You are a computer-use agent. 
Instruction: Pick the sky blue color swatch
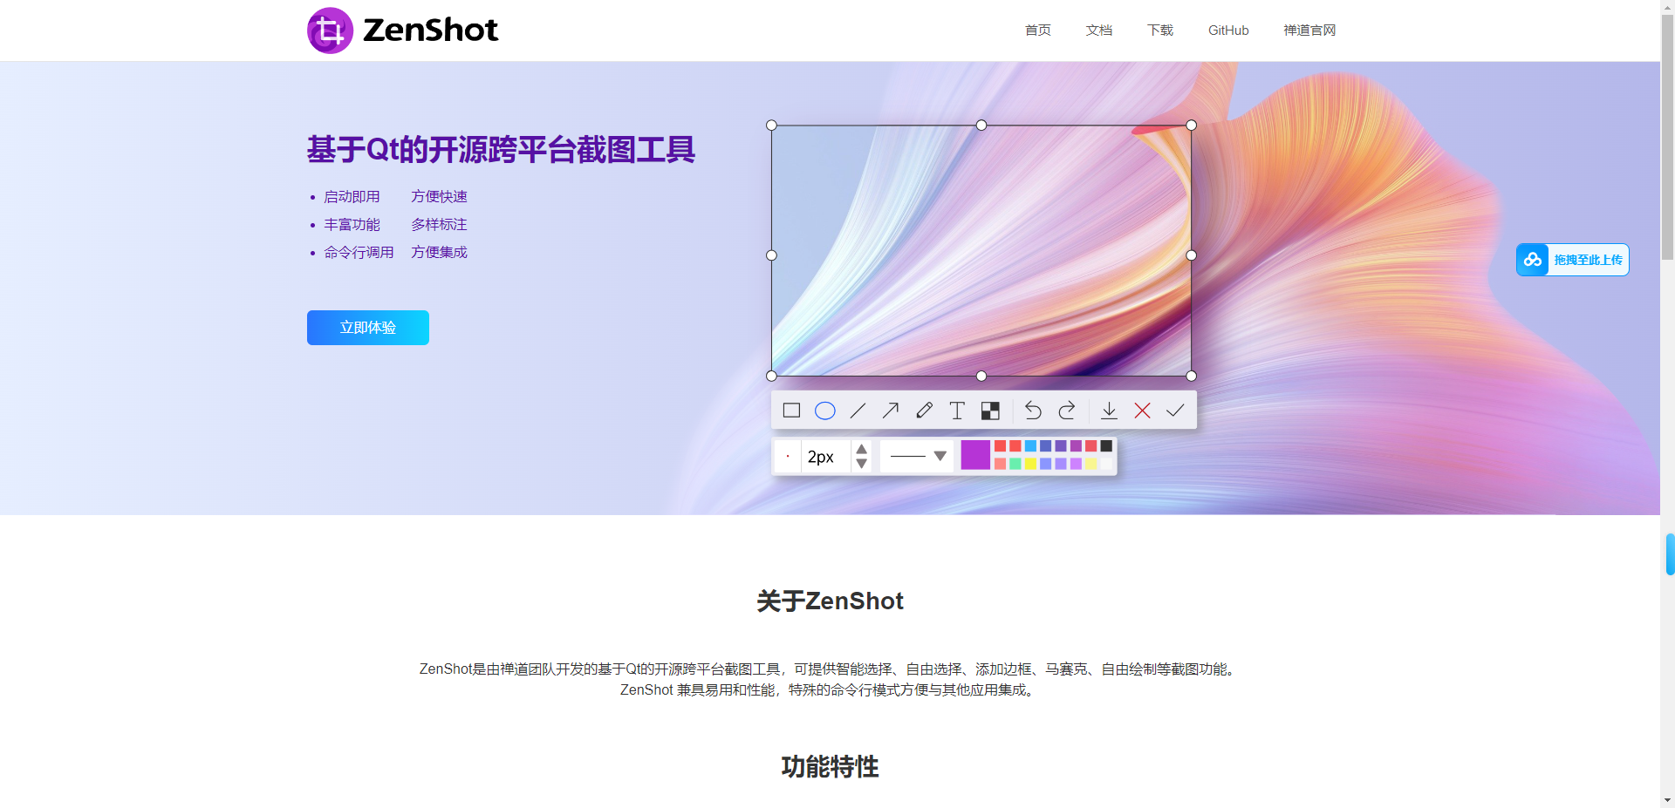[x=1030, y=445]
